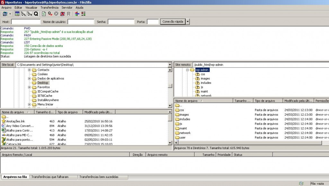The width and height of the screenshot is (329, 186).
Task: Click the Senha input field
Action: pyautogui.click(x=121, y=22)
